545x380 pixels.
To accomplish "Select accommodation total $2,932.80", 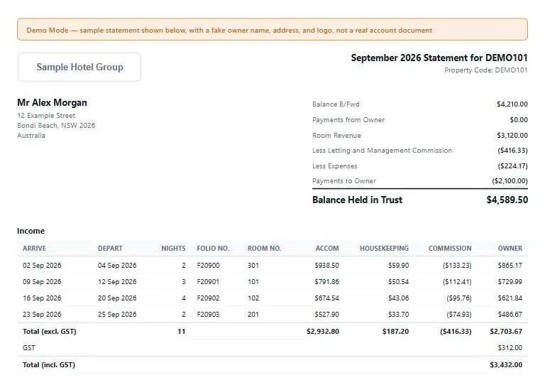I will [323, 332].
